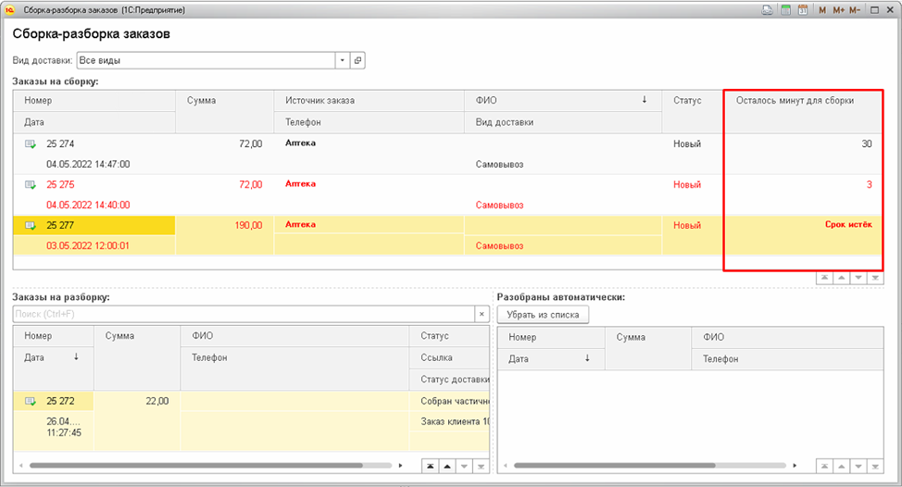Click the Статус column header in top table
902x487 pixels.
[687, 100]
